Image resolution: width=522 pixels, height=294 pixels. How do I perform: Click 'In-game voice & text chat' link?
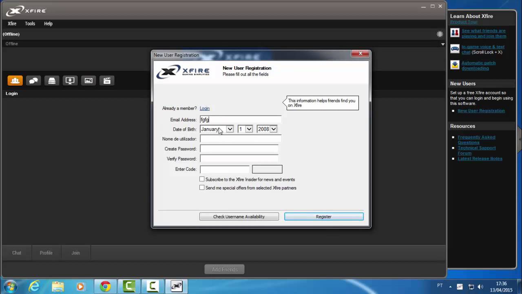[483, 49]
